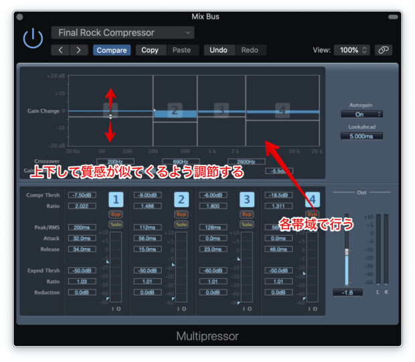Click the Lookahead 5.000ms field
415x362 pixels.
(x=360, y=136)
